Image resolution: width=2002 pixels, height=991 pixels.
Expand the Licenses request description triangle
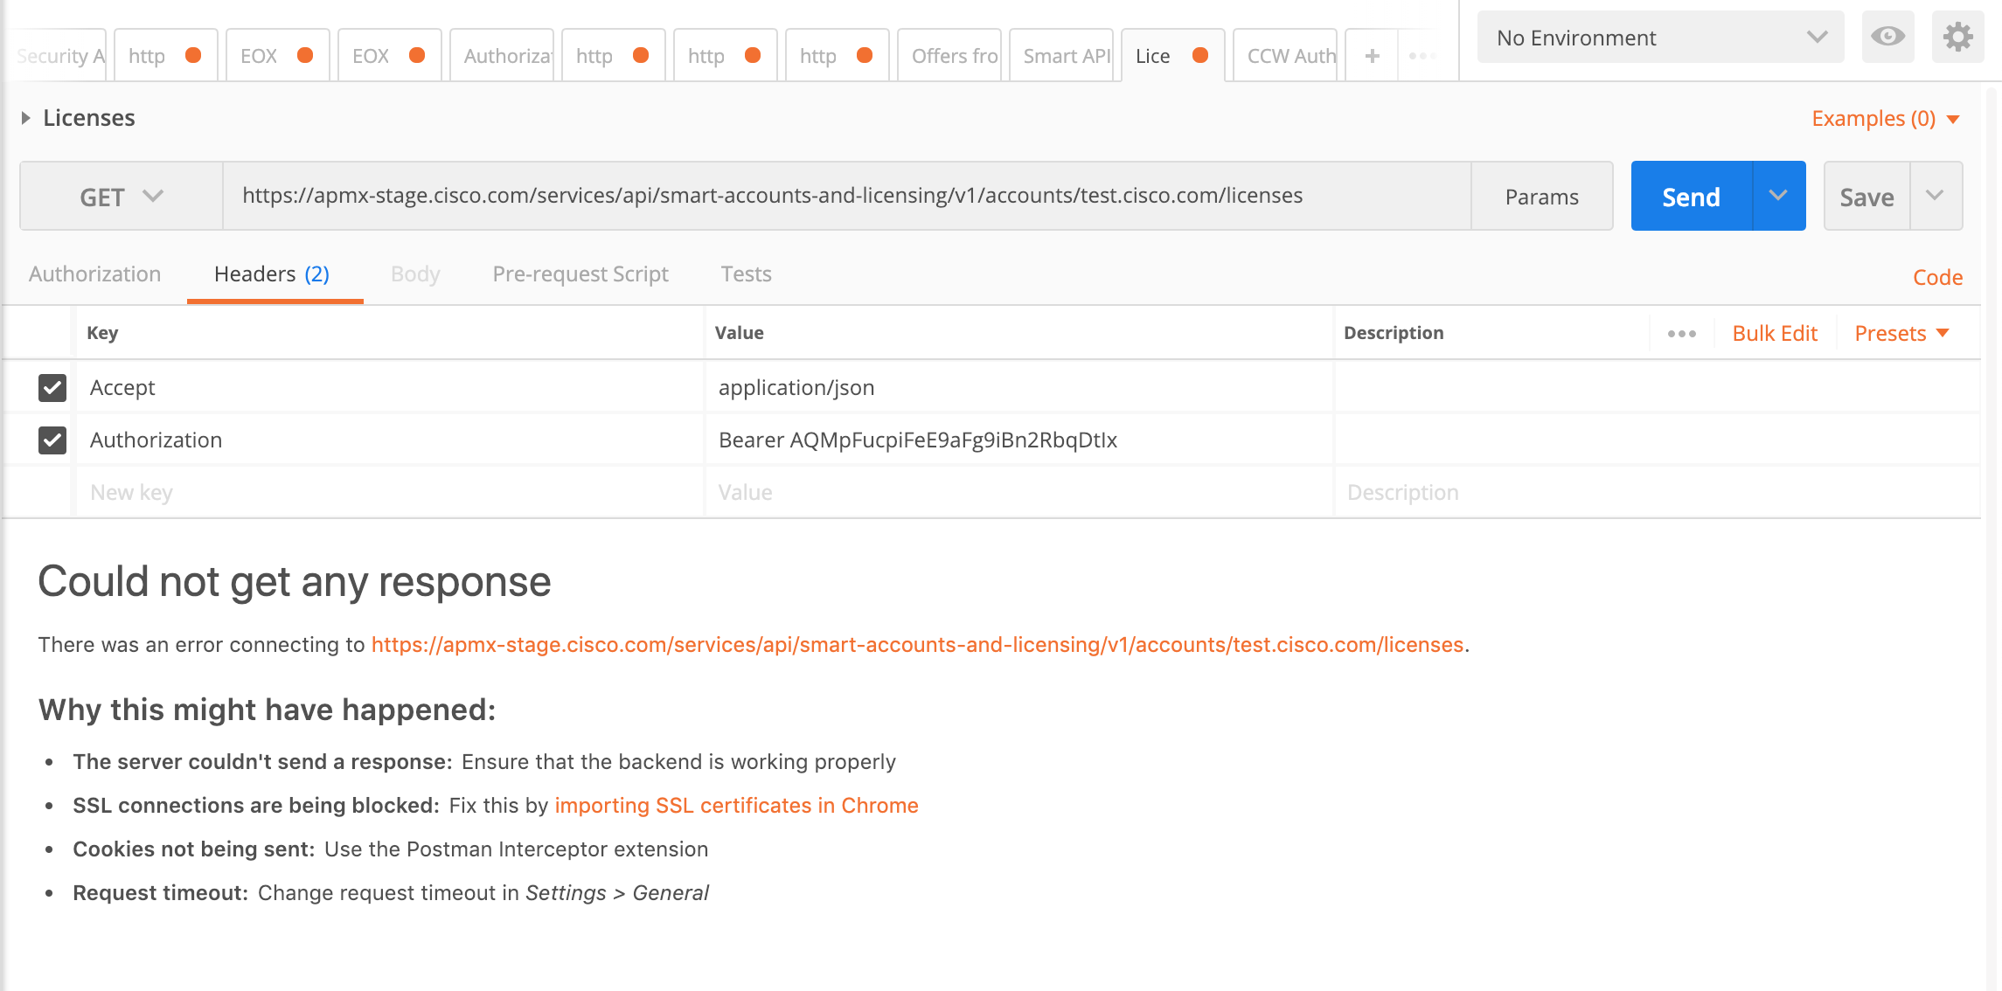26,118
